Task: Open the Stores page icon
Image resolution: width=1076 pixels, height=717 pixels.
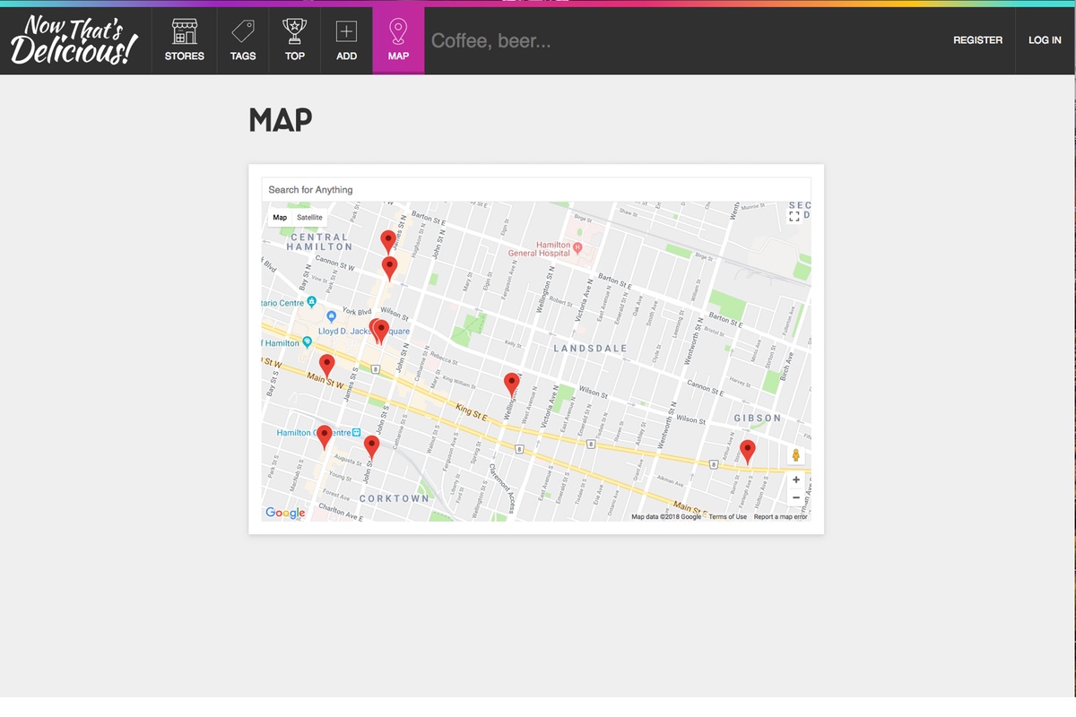Action: (x=184, y=32)
